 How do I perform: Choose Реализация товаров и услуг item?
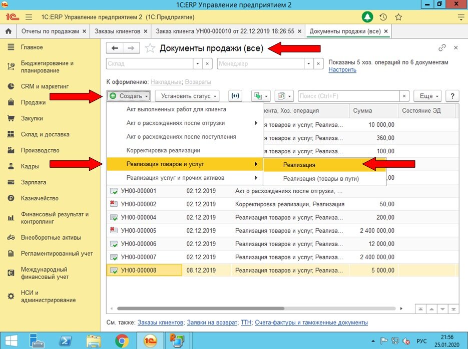pyautogui.click(x=185, y=164)
